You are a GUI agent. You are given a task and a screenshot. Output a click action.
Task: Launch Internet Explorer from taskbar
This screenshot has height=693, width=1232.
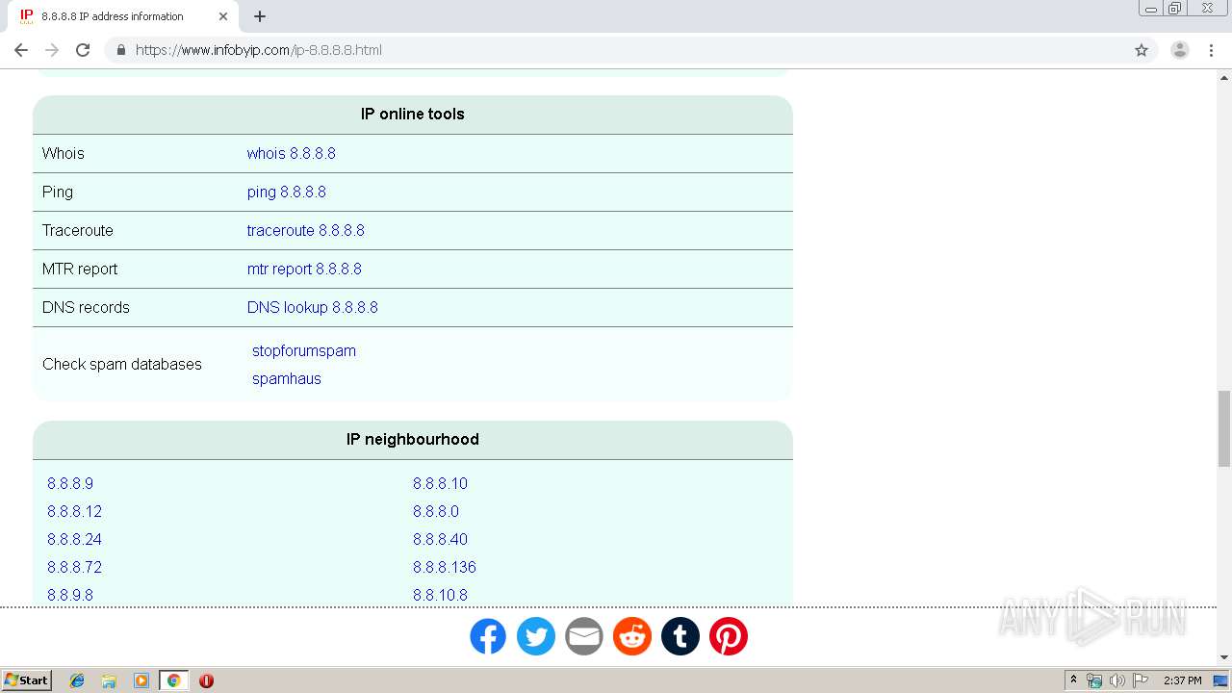(77, 680)
